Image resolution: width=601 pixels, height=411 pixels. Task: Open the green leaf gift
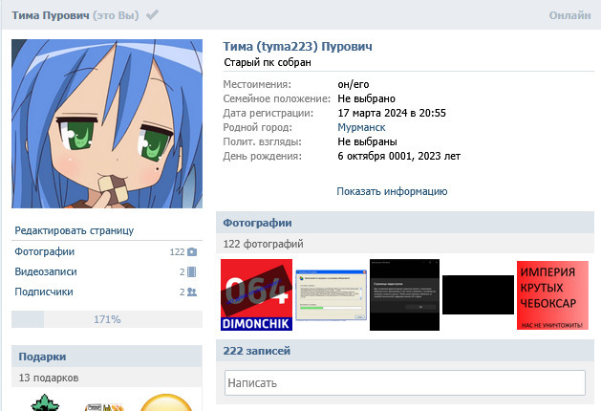click(x=44, y=403)
